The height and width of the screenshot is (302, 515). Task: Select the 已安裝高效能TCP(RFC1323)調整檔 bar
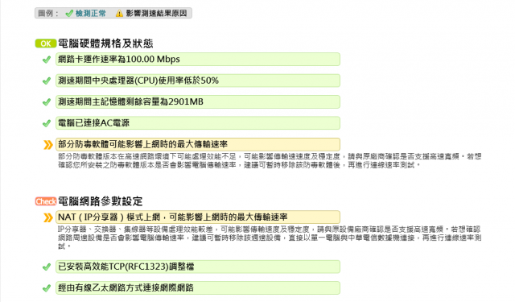tap(198, 267)
